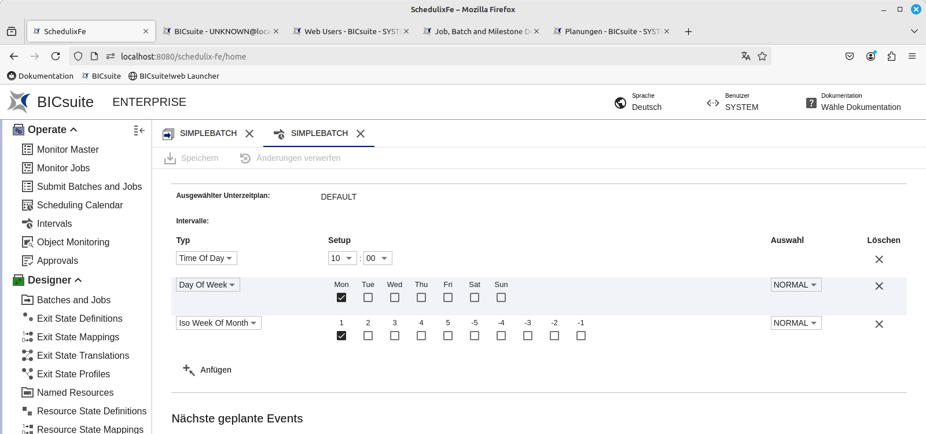Switch to Web Users browser tab
The height and width of the screenshot is (434, 926).
[351, 31]
